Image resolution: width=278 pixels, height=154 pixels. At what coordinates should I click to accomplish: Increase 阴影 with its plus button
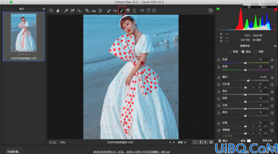pos(272,98)
